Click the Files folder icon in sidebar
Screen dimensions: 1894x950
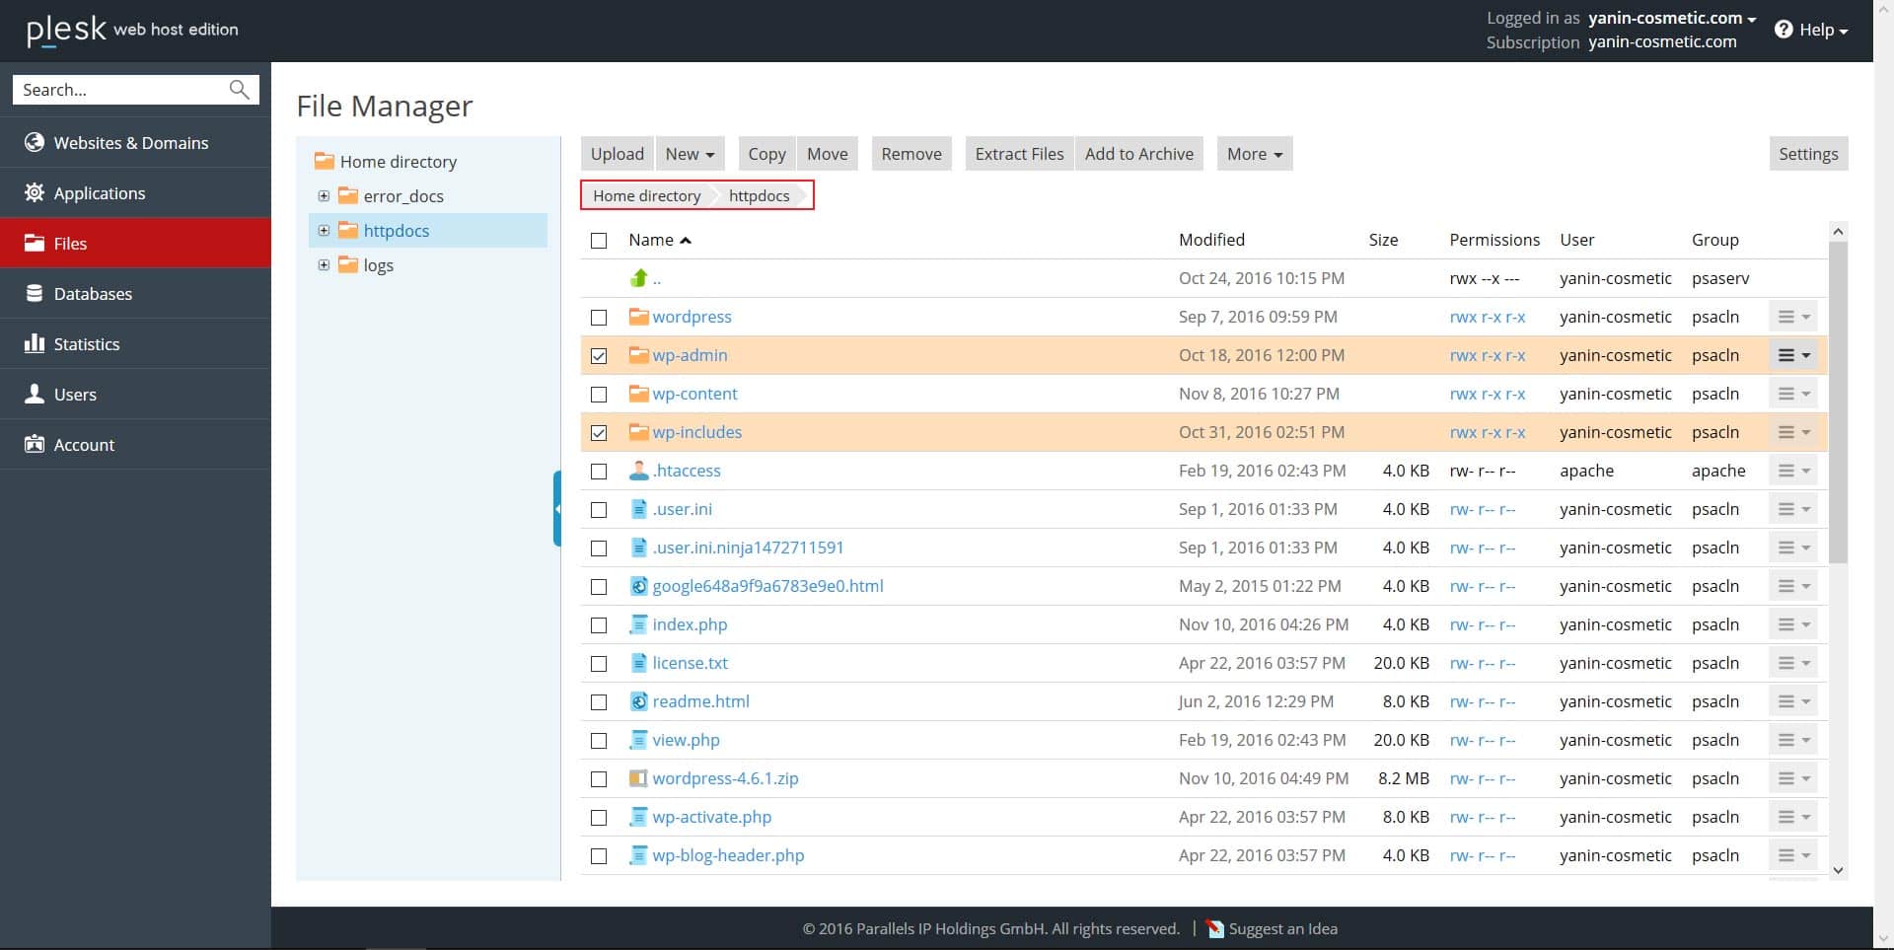coord(35,243)
